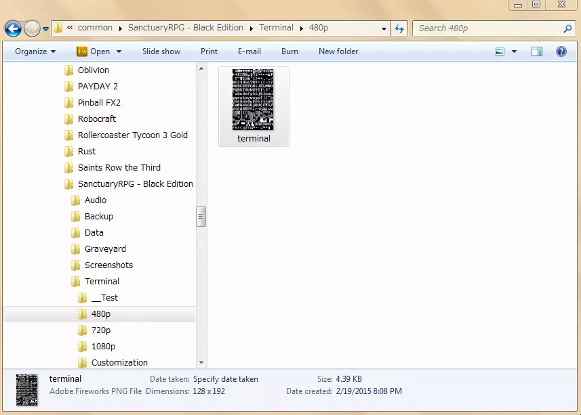Screen dimensions: 581x415
Task: Select the Terminal folder in tree
Action: (x=102, y=282)
